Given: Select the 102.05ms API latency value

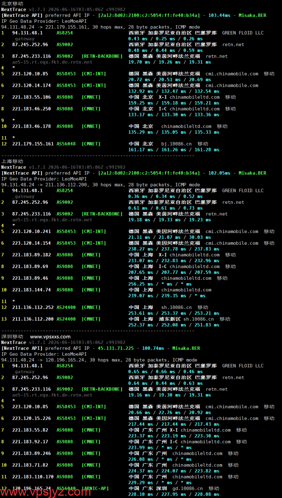Looking at the screenshot, I should point(219,173).
